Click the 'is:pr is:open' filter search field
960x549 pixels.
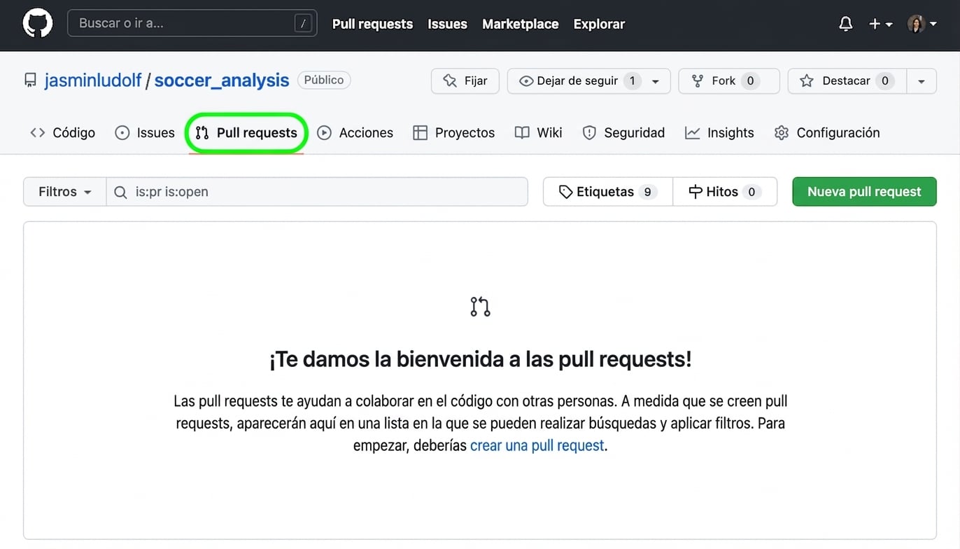pos(317,192)
